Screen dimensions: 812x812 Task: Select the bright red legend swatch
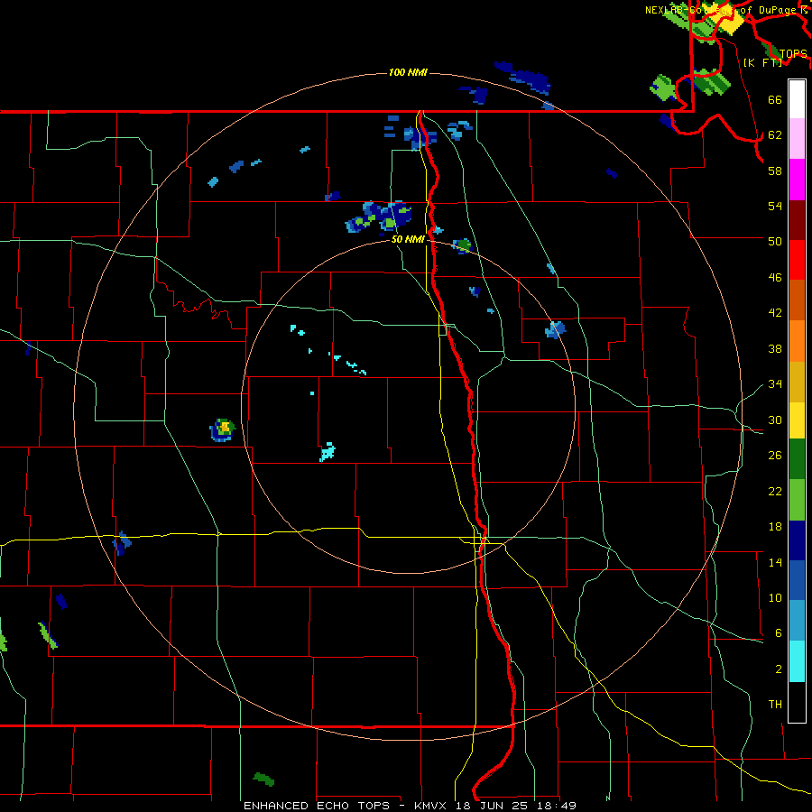797,260
